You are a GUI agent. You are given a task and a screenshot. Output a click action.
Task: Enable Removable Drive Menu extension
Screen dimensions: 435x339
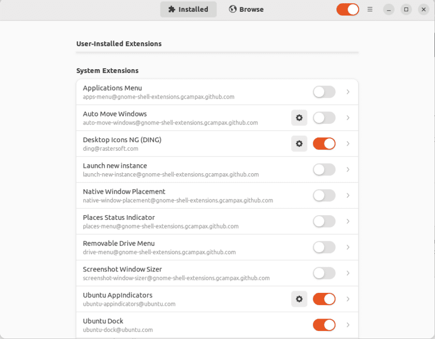coord(324,247)
